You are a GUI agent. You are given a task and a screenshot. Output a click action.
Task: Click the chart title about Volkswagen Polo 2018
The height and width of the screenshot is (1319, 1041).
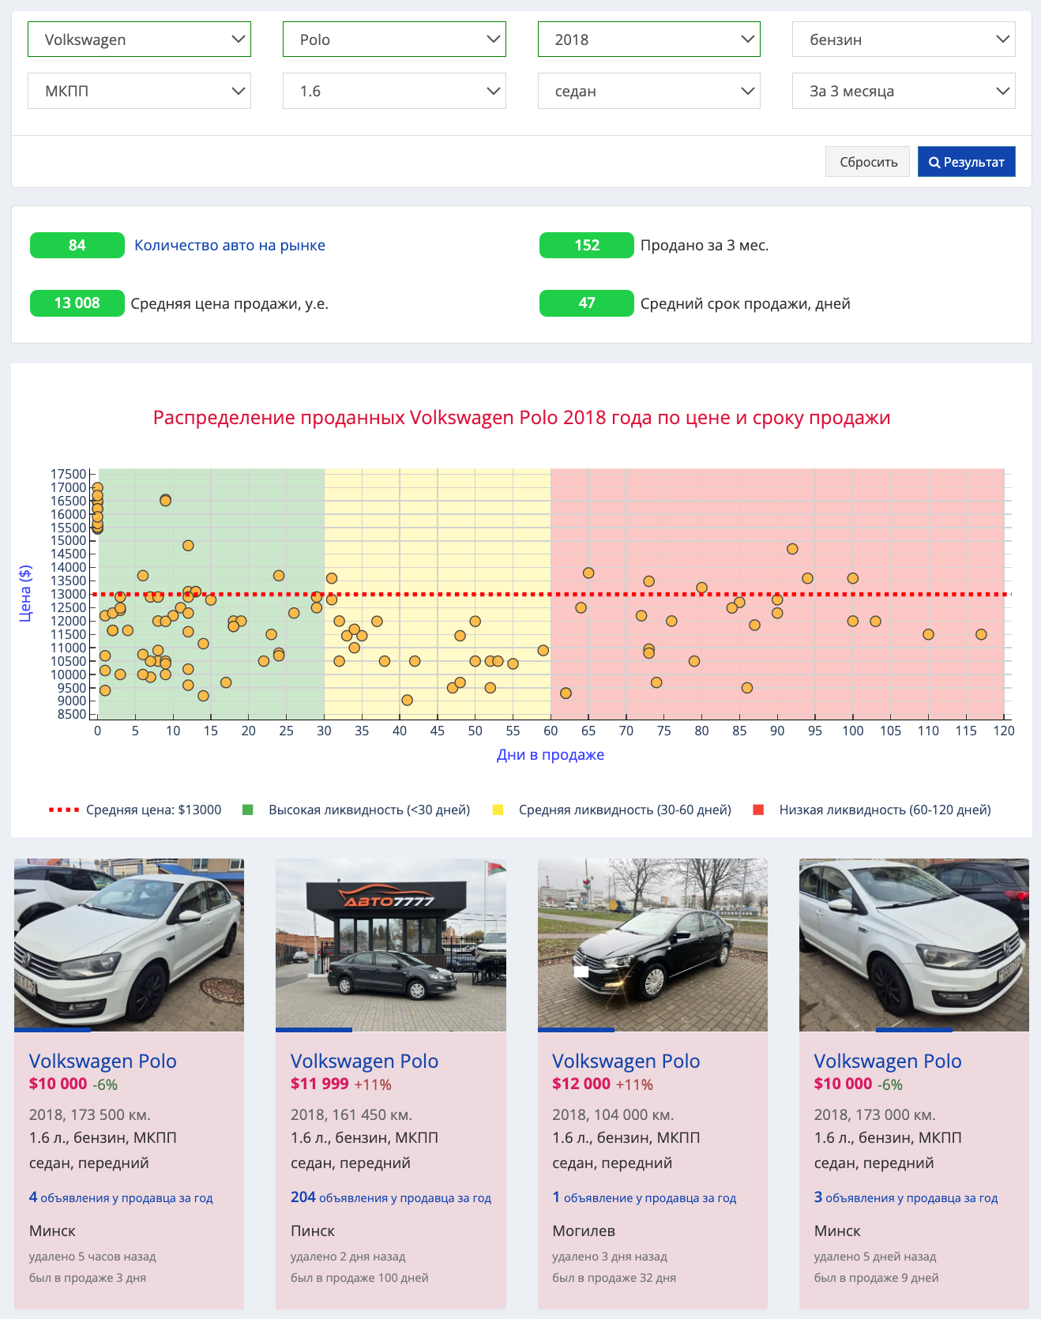coord(521,418)
